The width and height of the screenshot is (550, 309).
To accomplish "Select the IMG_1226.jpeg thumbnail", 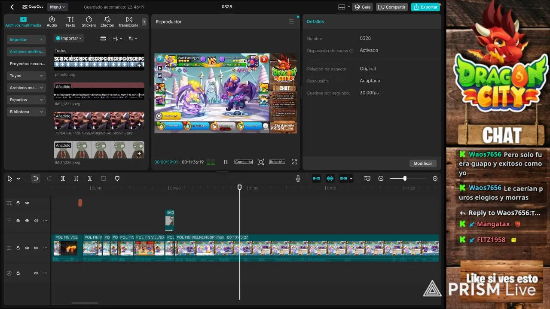I will coord(99,150).
